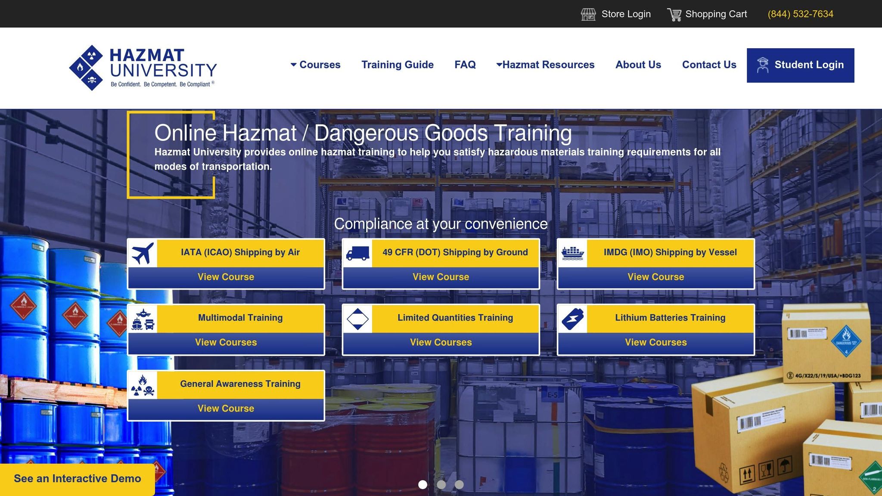The height and width of the screenshot is (496, 882).
Task: Click View Course under General Awareness Training
Action: pos(226,409)
